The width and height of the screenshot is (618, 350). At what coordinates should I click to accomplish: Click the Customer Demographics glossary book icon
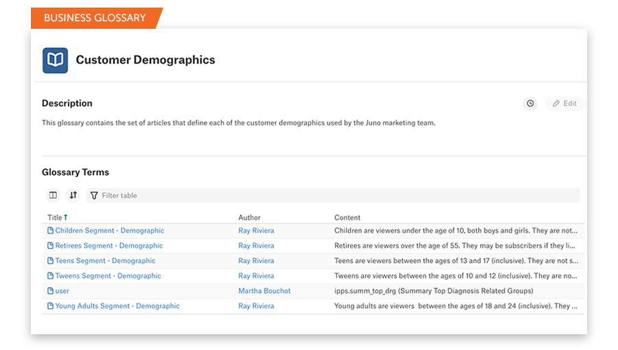(x=55, y=60)
